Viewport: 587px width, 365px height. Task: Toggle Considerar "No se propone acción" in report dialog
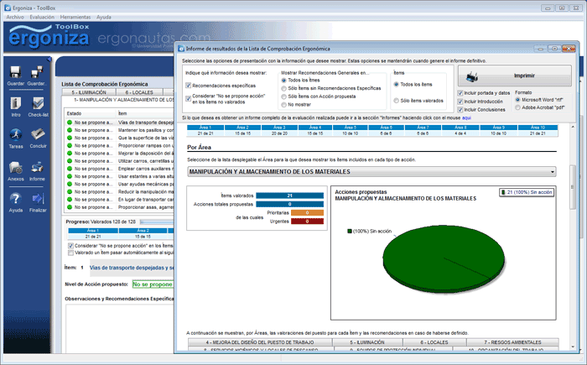[189, 98]
